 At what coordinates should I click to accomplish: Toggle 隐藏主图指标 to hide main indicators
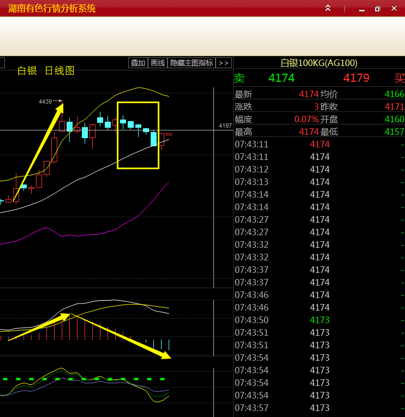click(192, 63)
